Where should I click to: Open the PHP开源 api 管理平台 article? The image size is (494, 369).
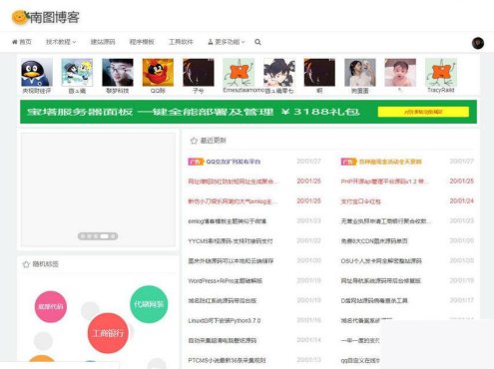coord(385,182)
